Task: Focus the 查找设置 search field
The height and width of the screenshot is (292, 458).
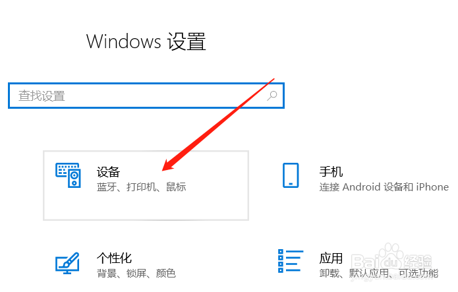Action: tap(146, 96)
